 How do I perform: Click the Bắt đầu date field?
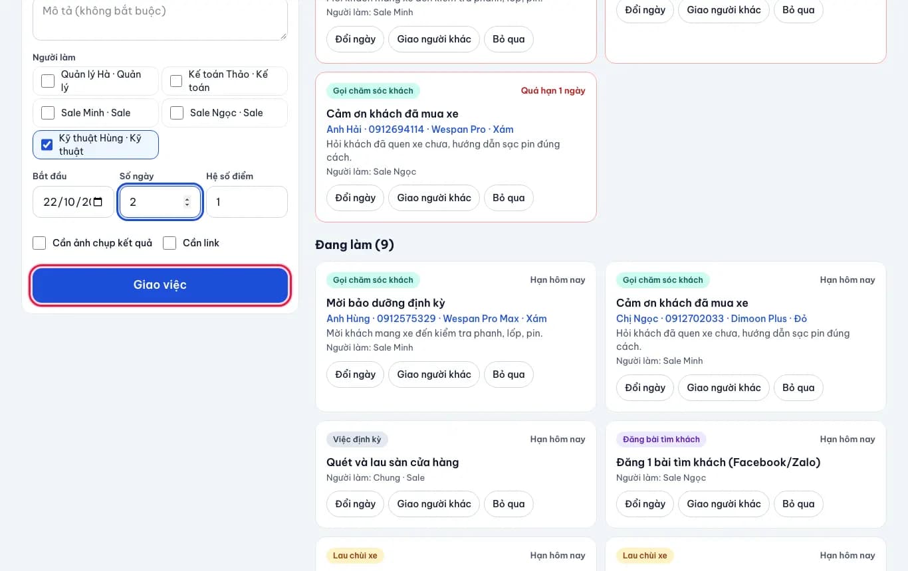[x=73, y=202]
